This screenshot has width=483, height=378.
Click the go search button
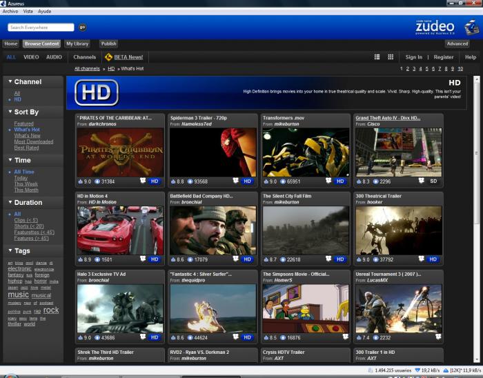point(82,28)
